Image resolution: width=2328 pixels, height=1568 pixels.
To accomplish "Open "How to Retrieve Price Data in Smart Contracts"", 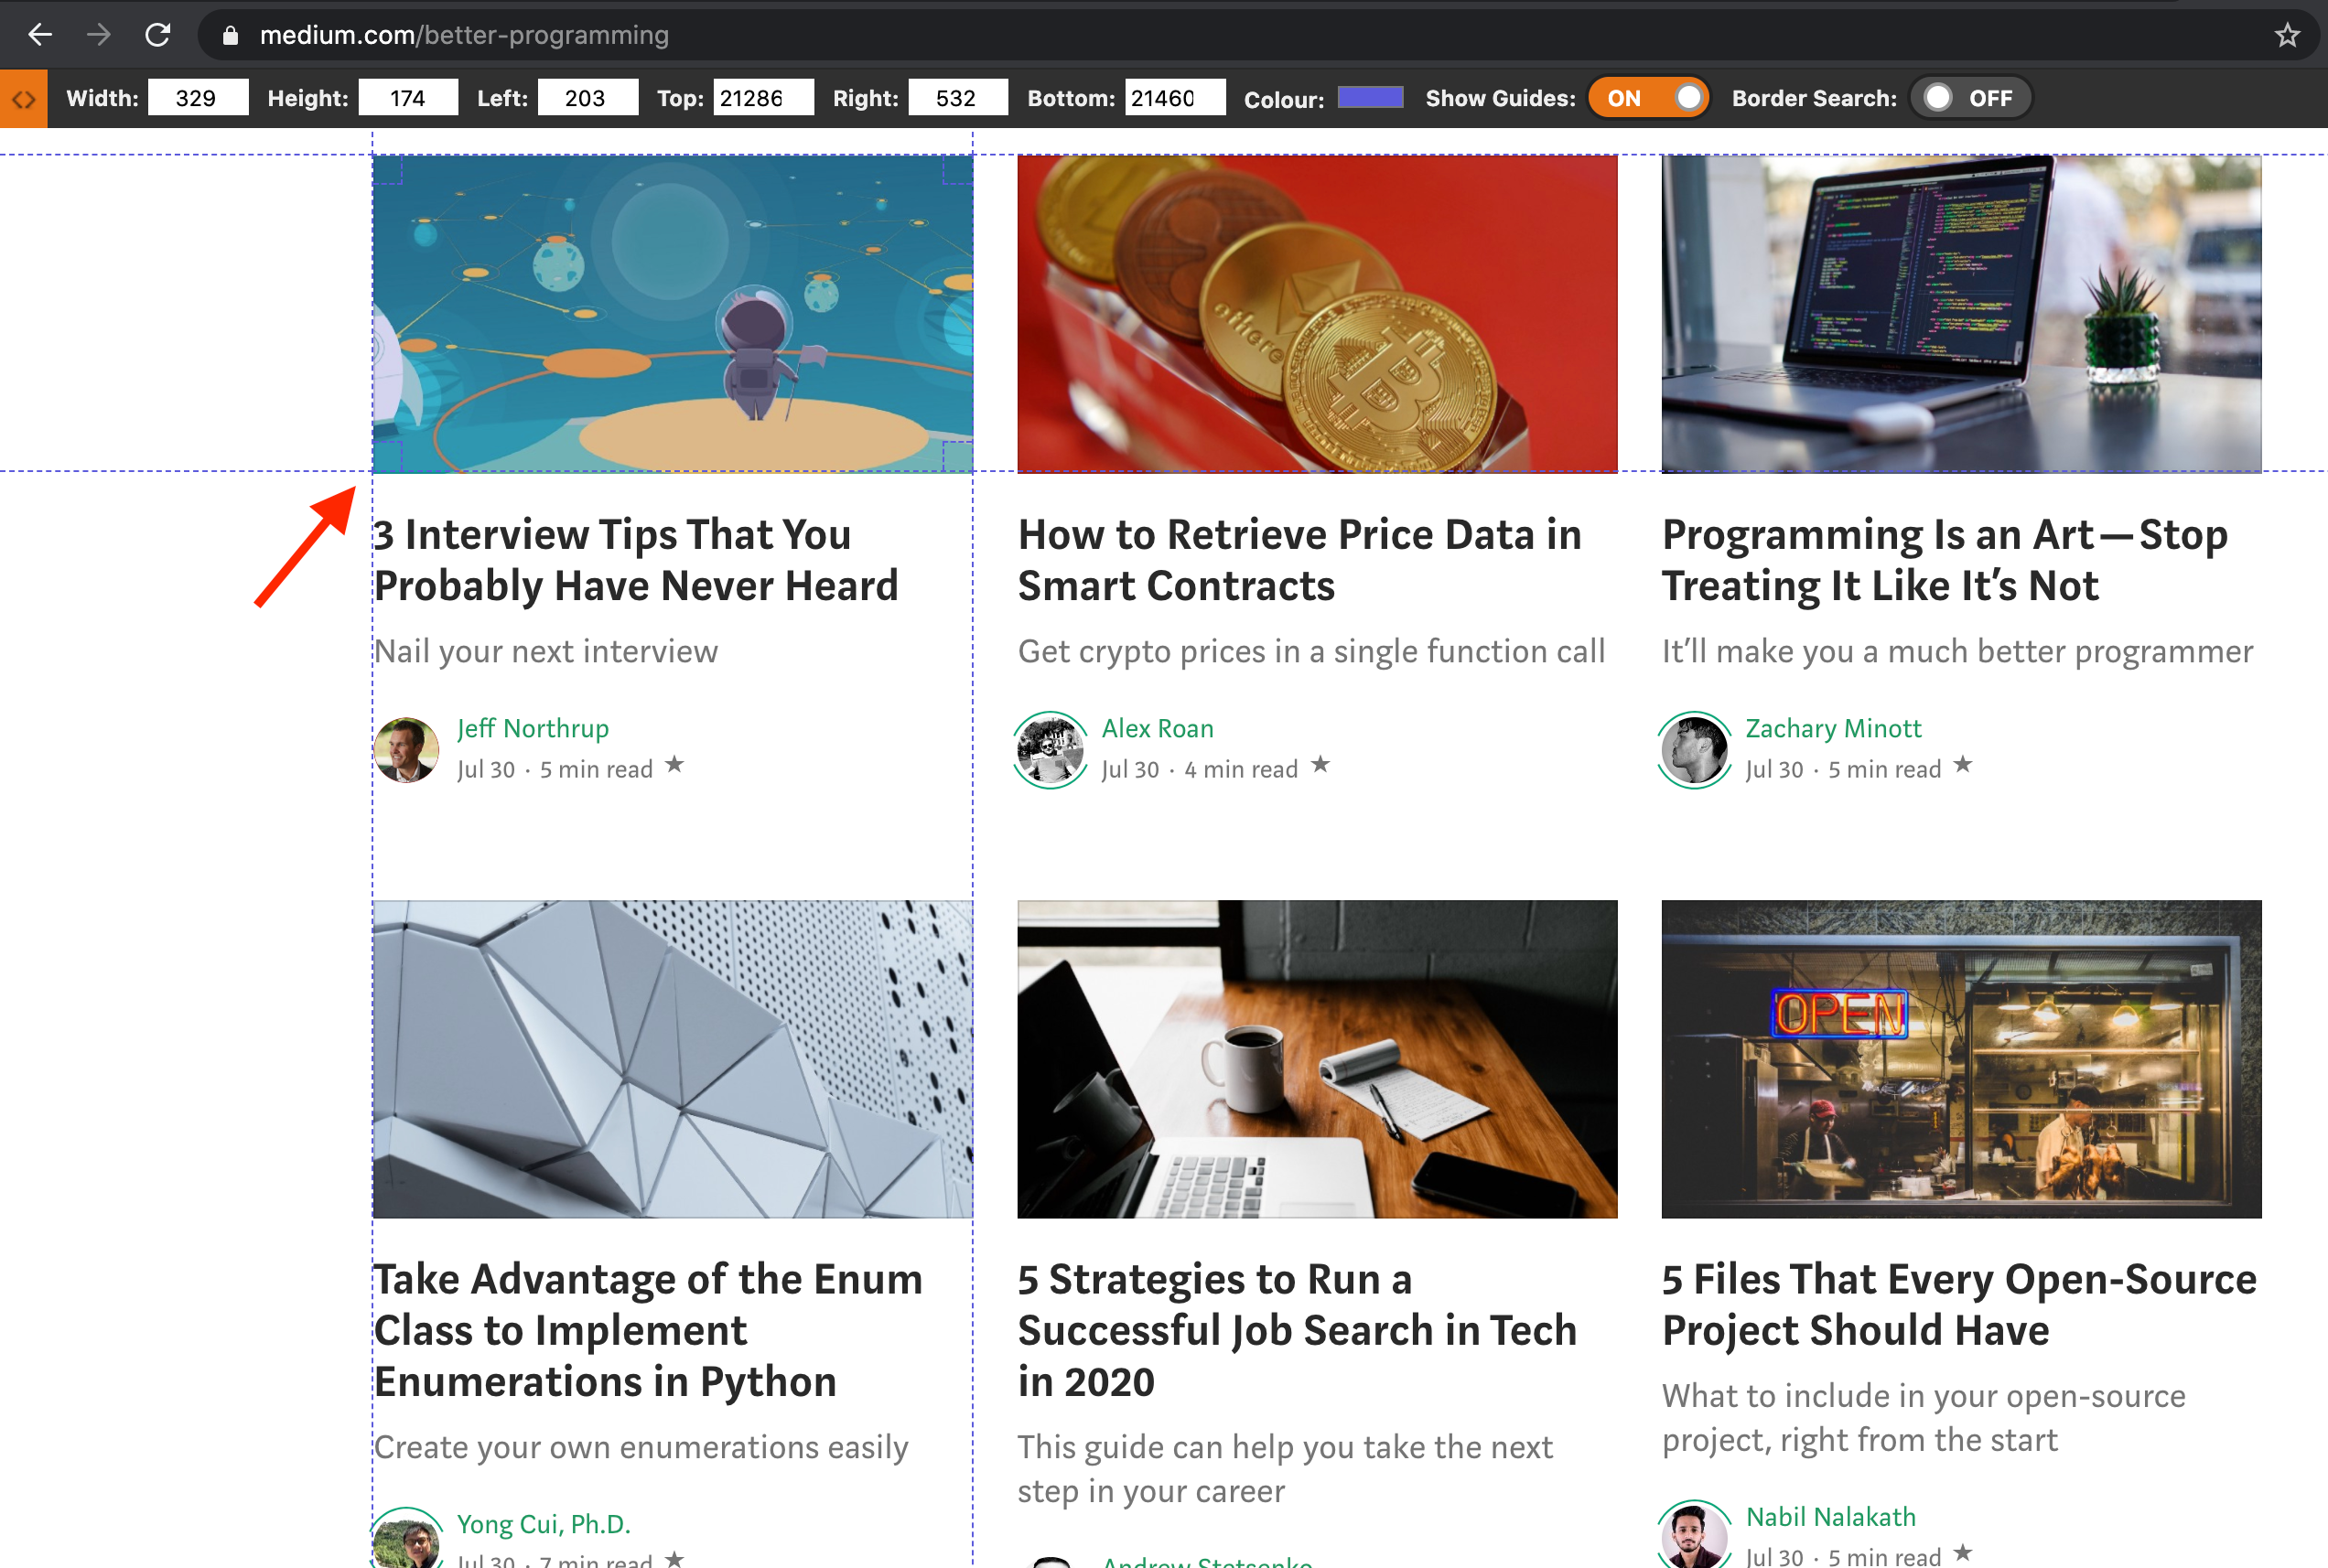I will point(1300,560).
